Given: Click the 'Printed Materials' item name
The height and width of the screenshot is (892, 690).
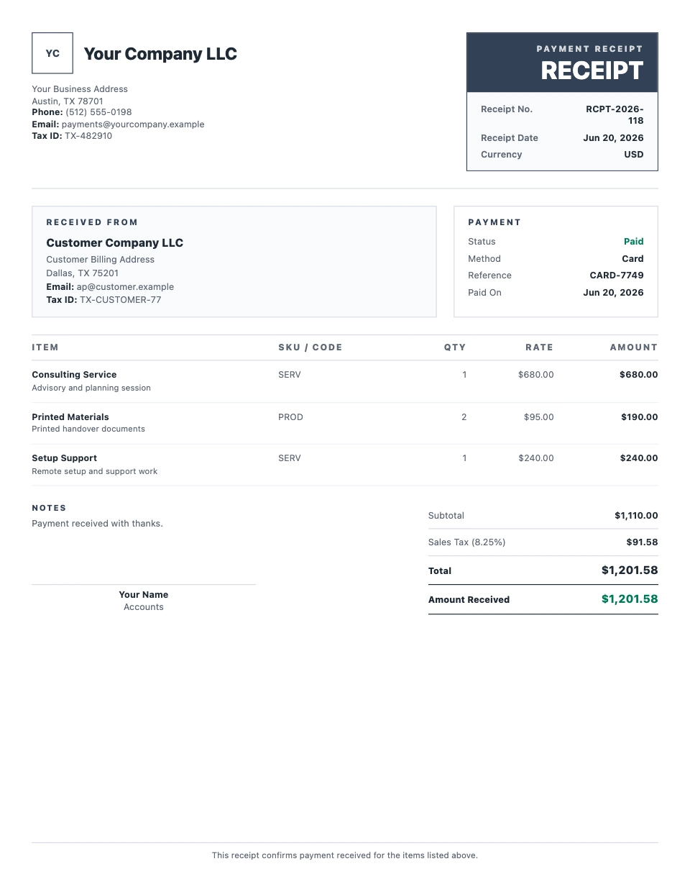Looking at the screenshot, I should tap(70, 417).
